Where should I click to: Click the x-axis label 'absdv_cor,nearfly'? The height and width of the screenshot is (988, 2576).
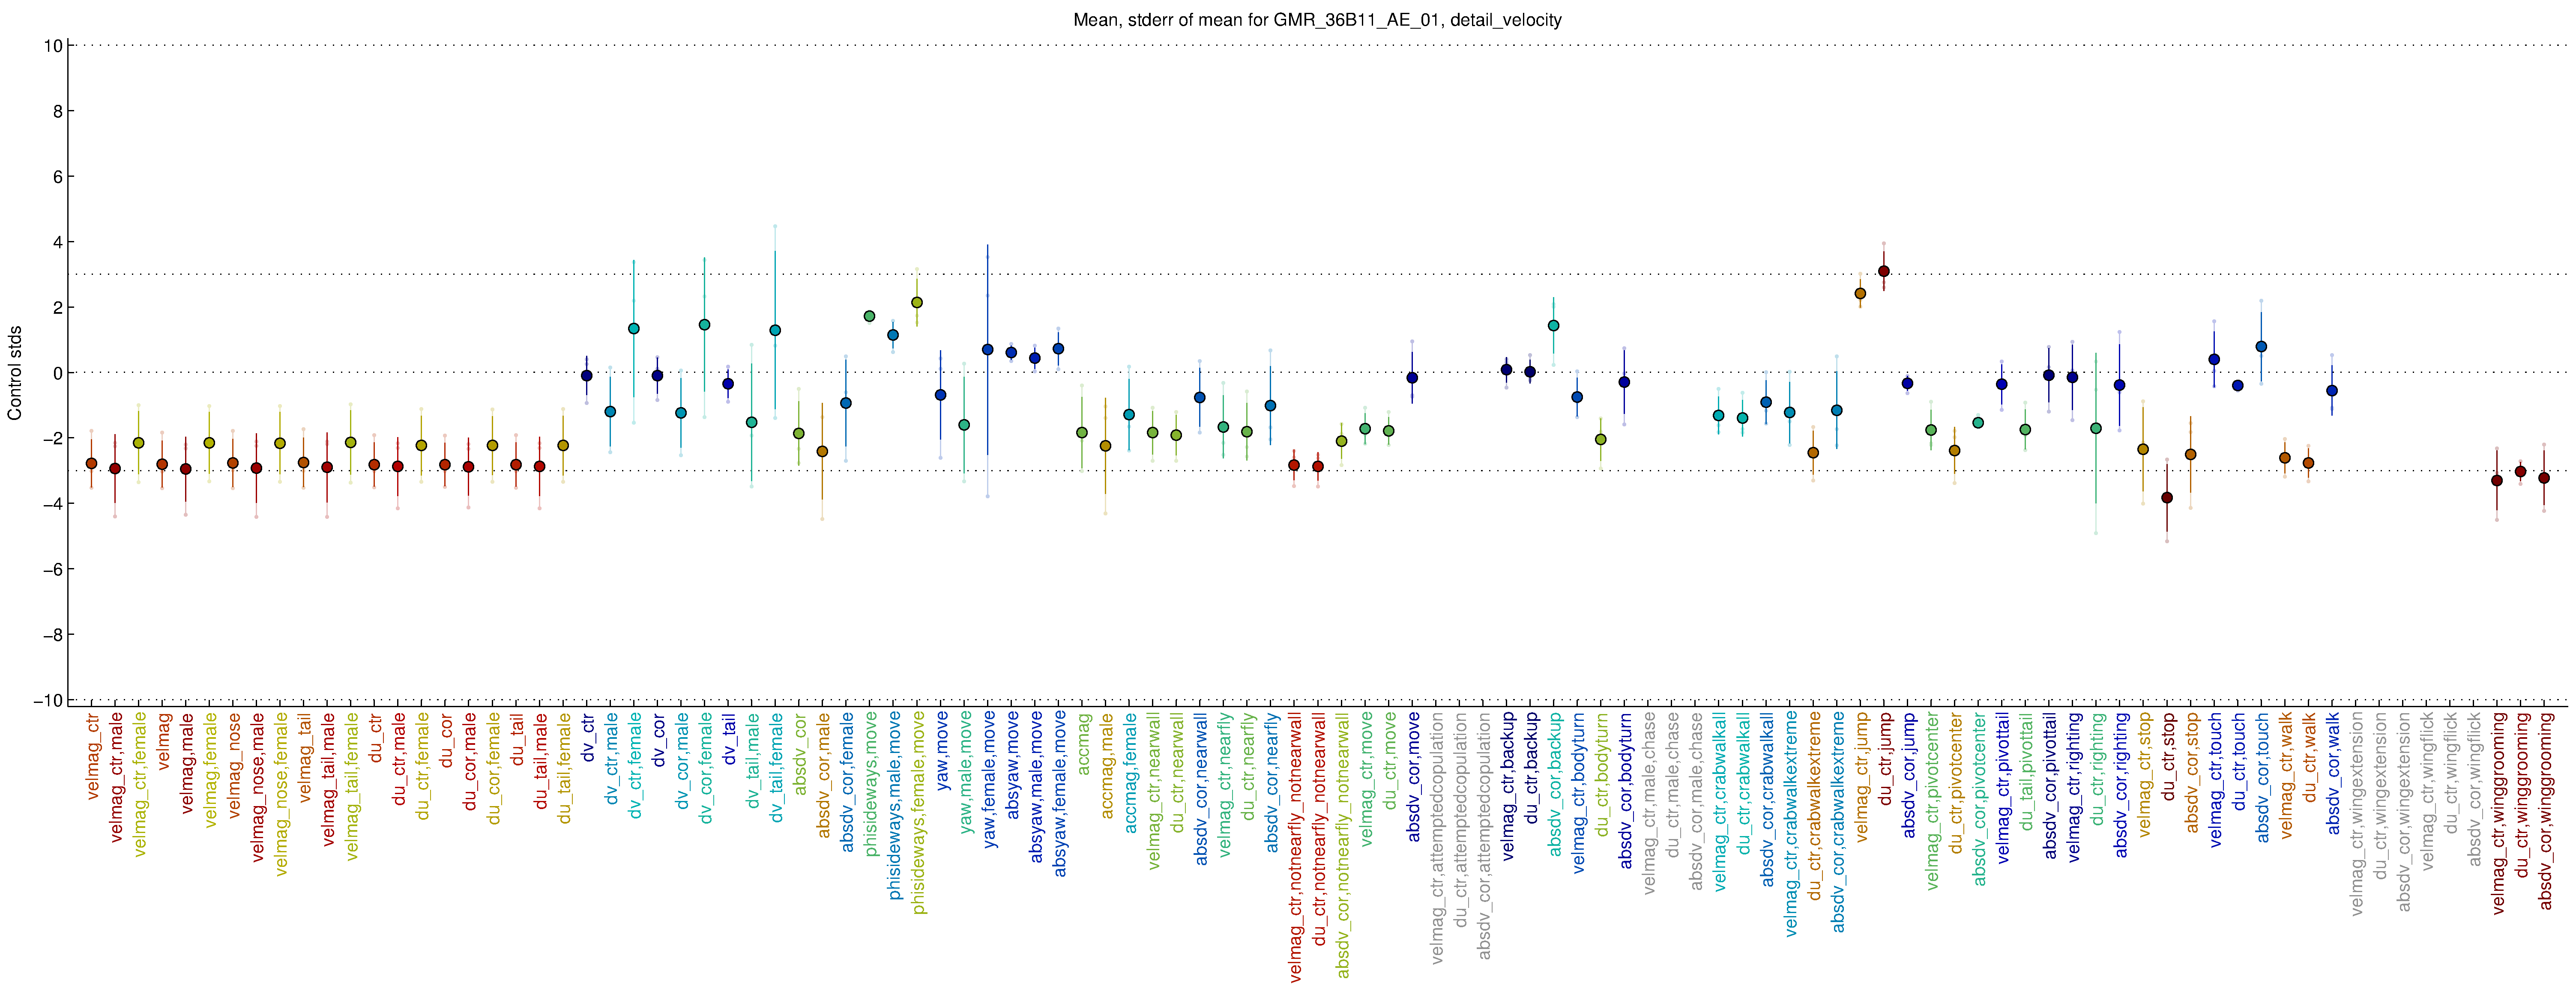(1272, 782)
